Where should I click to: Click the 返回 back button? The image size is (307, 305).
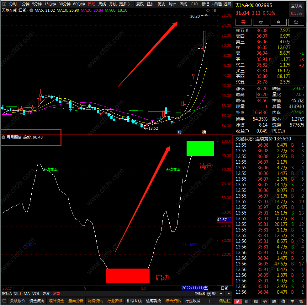click(x=227, y=4)
